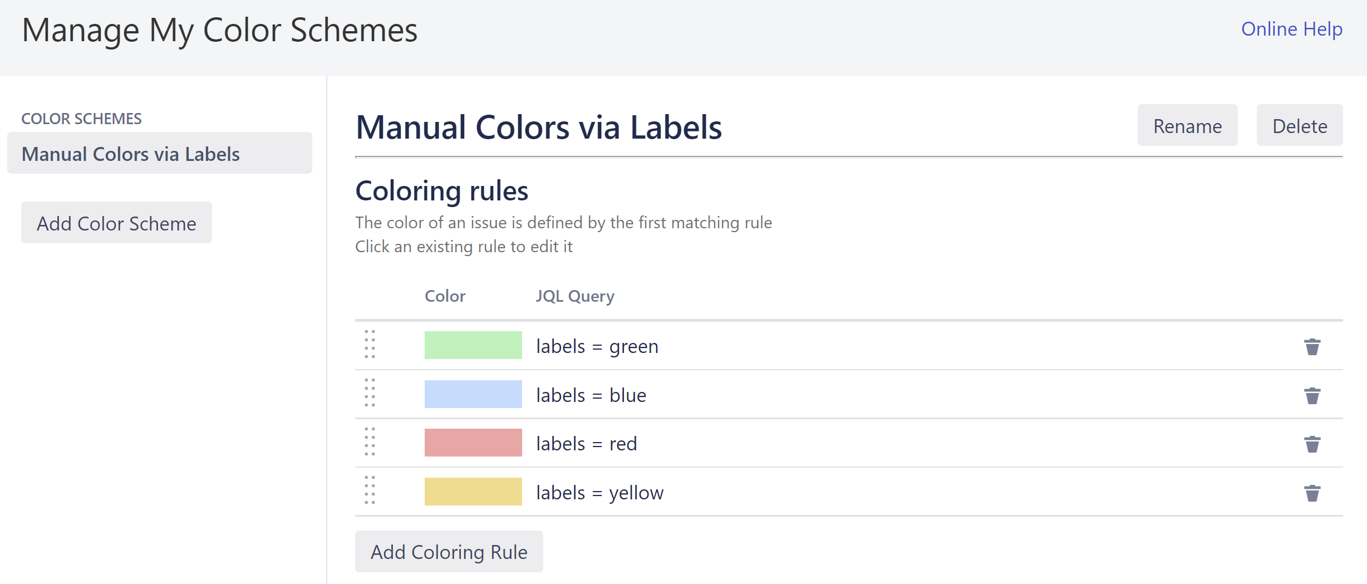
Task: Remove the labels = red rule via trash icon
Action: pos(1312,444)
